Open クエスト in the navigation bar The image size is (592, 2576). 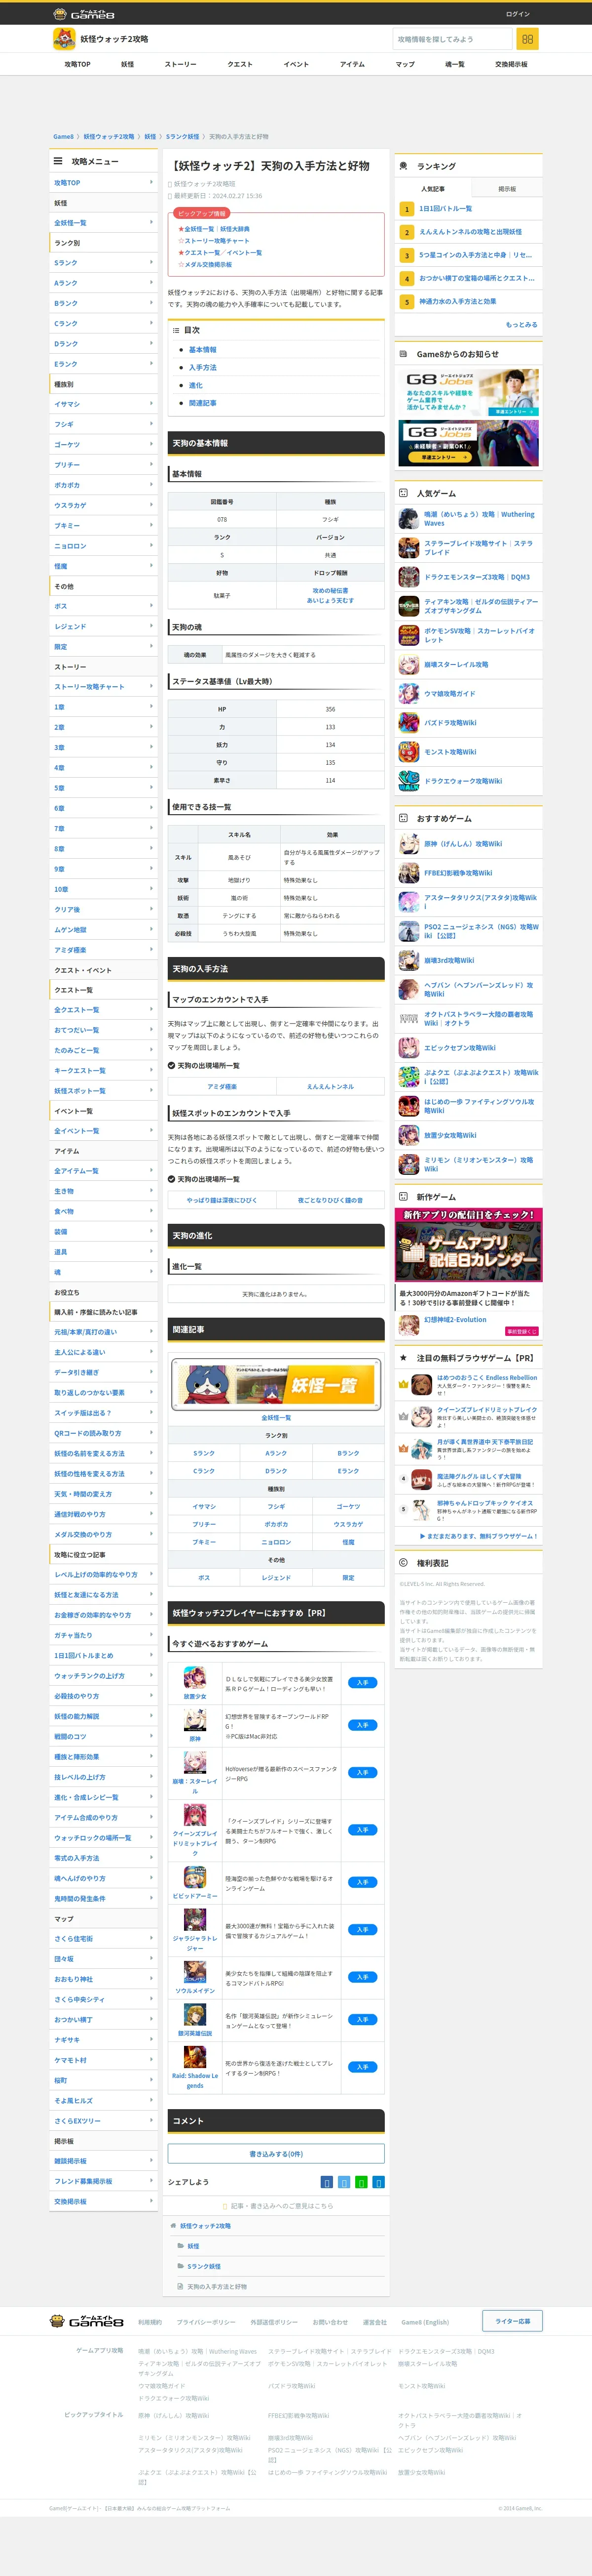click(240, 64)
